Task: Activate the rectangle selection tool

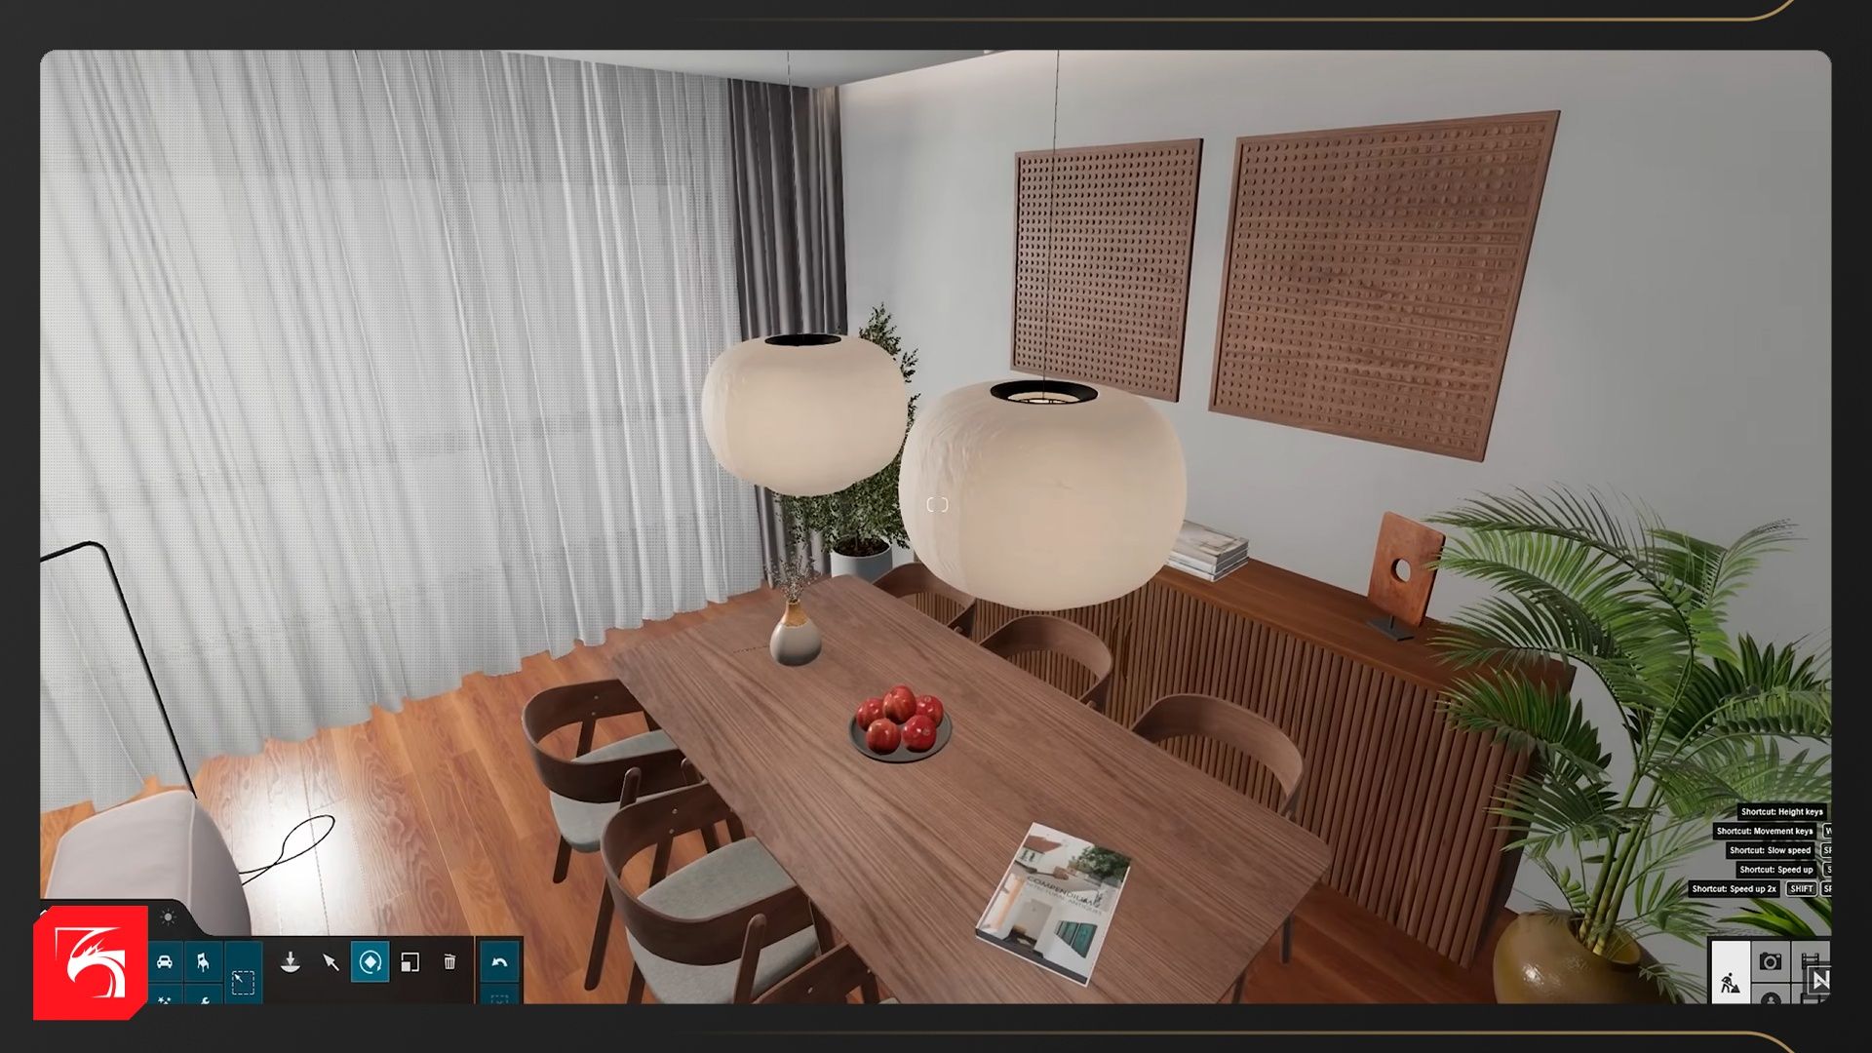Action: click(x=243, y=981)
